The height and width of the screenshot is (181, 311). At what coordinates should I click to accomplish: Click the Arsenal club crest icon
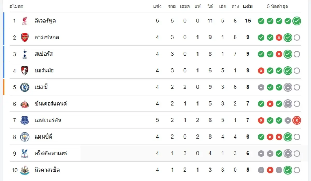click(x=25, y=37)
